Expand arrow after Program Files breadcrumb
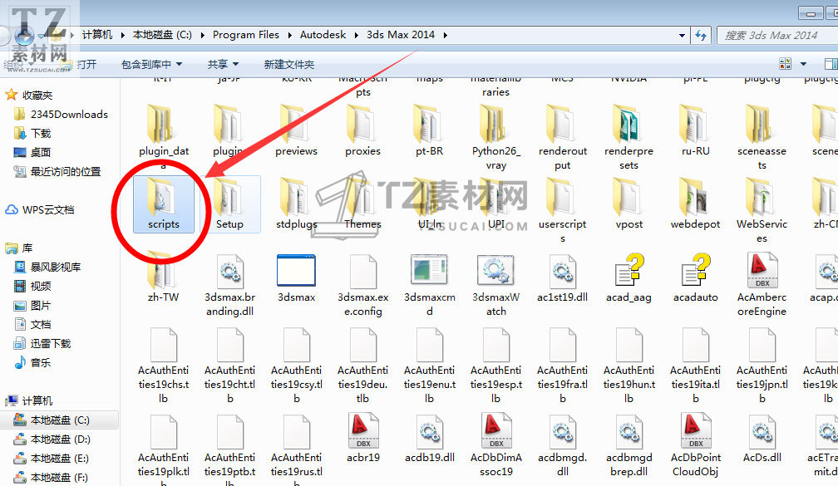This screenshot has height=486, width=838. (x=289, y=35)
